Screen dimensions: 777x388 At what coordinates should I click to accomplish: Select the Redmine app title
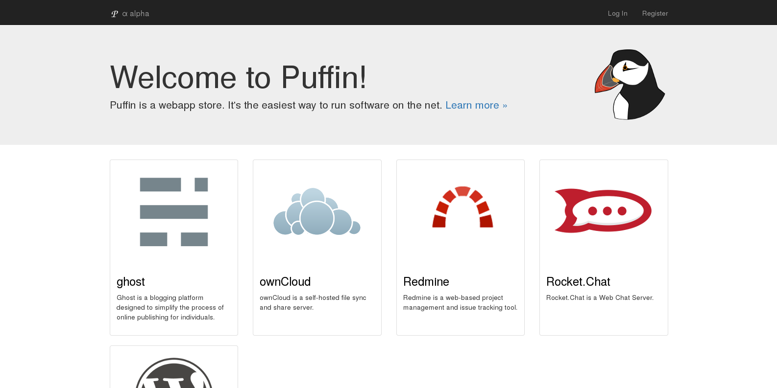(x=426, y=282)
